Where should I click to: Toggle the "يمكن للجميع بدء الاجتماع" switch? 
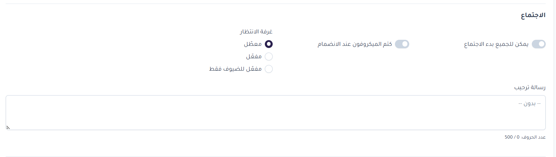538,44
